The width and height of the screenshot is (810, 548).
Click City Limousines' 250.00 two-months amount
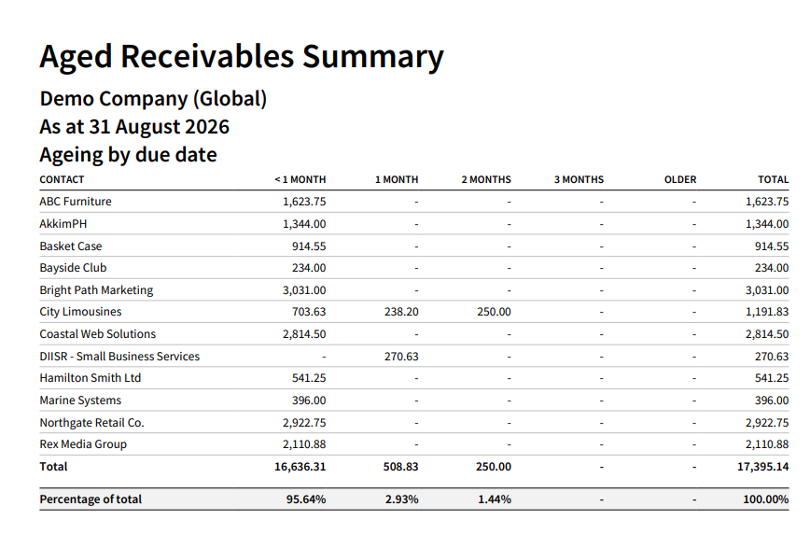click(494, 312)
